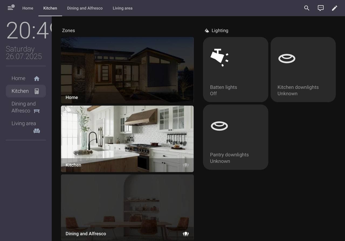Open Living area in the sidebar

point(26,127)
